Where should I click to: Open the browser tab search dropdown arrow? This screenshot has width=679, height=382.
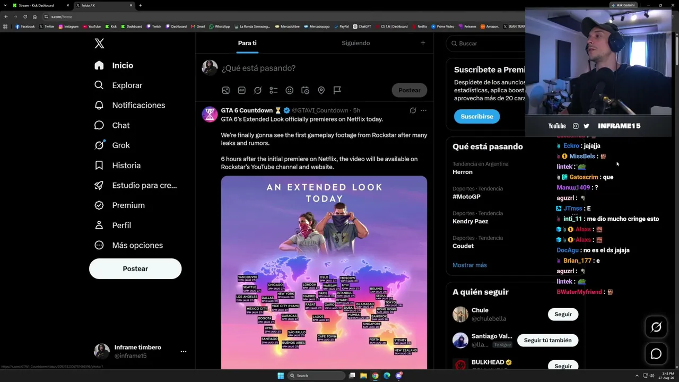click(x=5, y=5)
